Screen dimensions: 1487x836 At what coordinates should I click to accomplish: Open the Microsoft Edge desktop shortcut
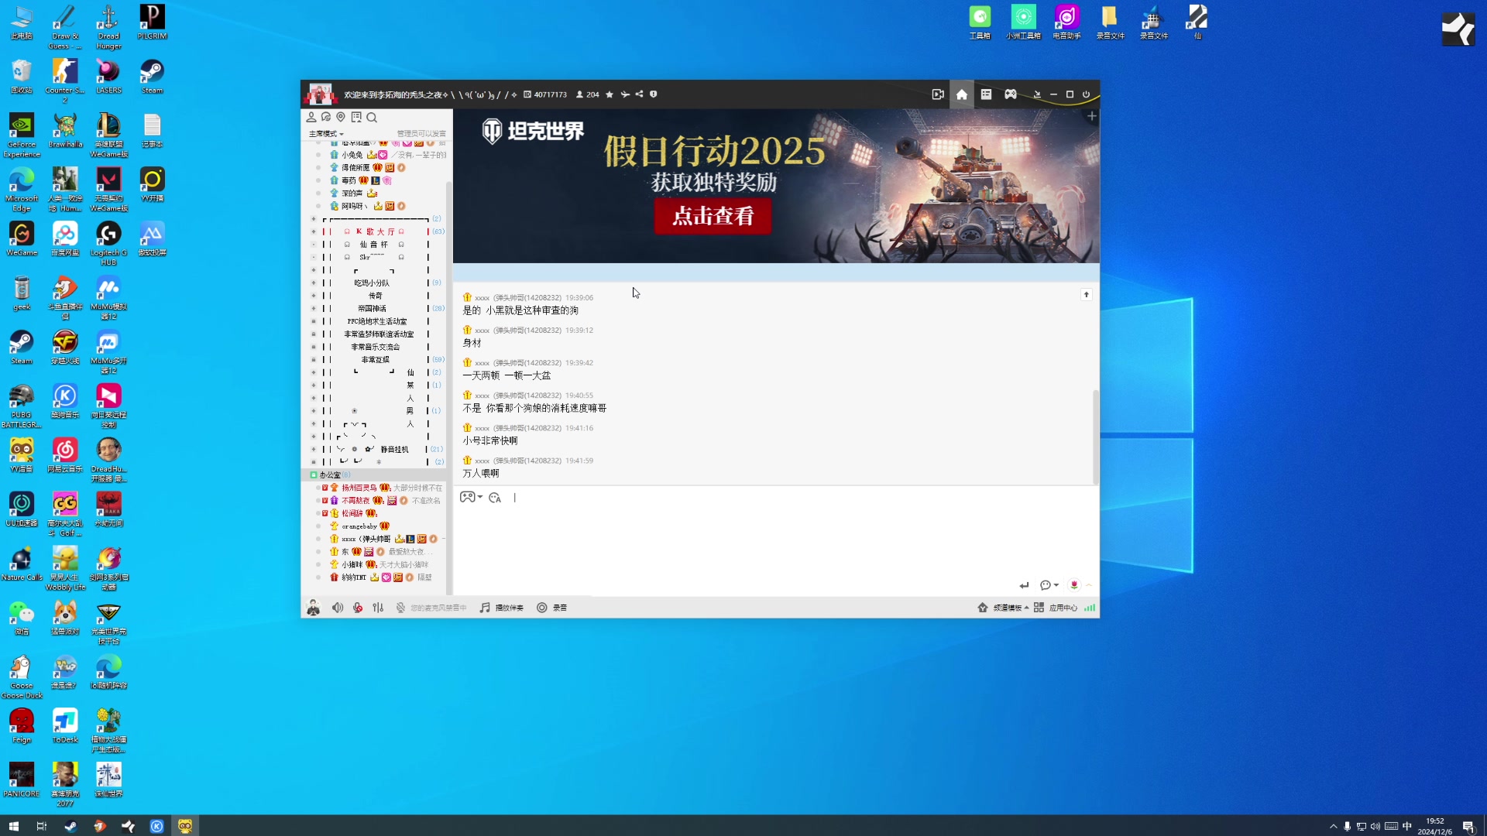22,190
